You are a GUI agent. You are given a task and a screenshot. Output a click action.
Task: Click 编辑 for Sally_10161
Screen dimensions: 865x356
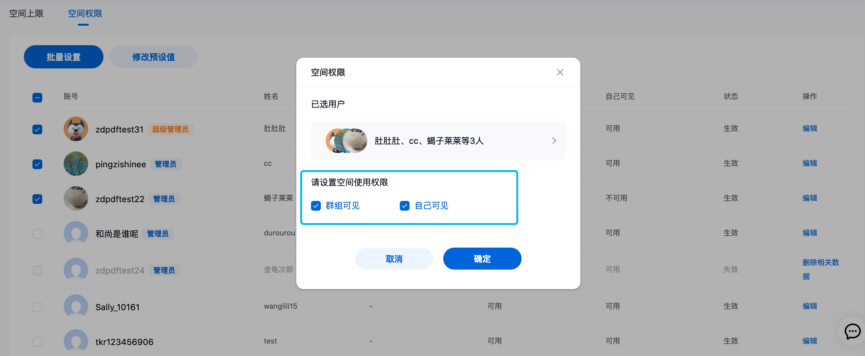(810, 306)
